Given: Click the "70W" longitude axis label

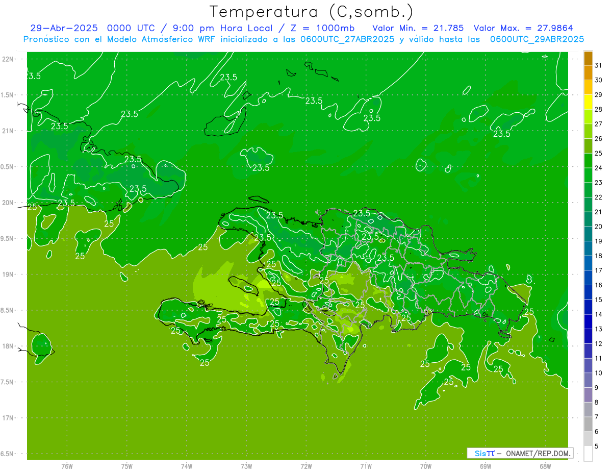Looking at the screenshot, I should click(426, 466).
